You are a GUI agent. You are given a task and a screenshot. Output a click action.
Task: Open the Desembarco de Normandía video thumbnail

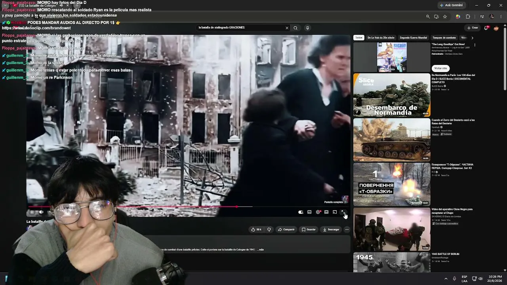tap(392, 95)
